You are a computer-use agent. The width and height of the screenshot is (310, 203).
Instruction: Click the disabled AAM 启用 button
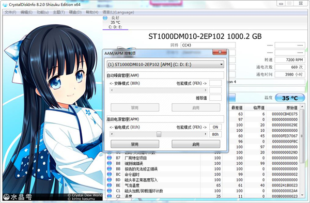[x=196, y=107]
